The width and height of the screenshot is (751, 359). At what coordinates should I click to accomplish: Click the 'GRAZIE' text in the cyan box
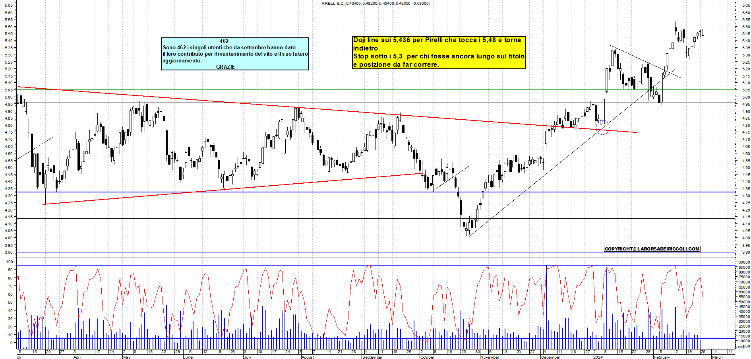point(225,67)
